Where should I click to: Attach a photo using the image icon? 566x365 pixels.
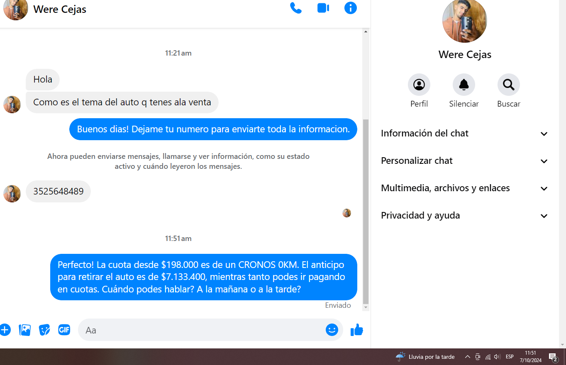(25, 330)
